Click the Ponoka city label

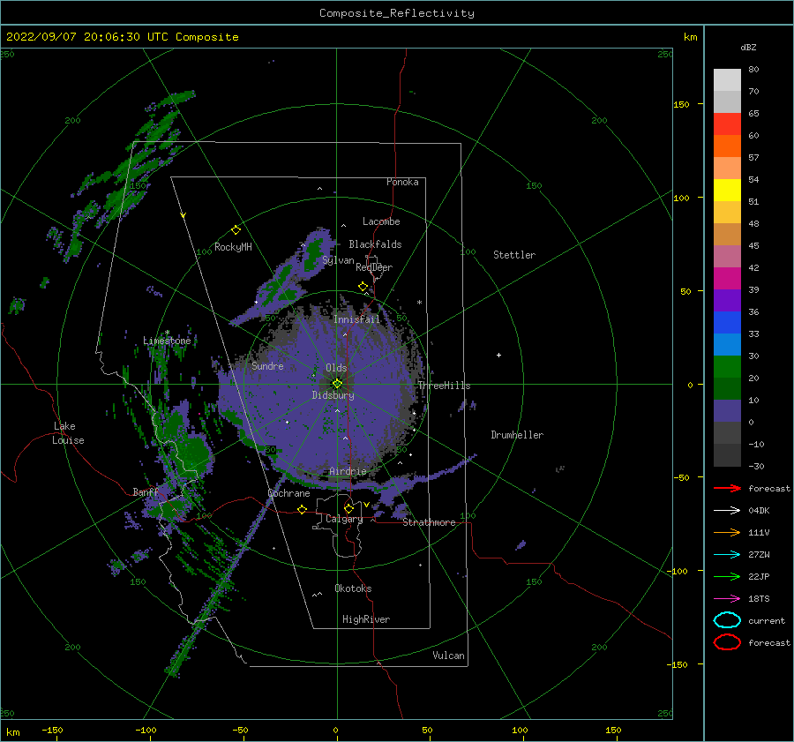(x=402, y=182)
